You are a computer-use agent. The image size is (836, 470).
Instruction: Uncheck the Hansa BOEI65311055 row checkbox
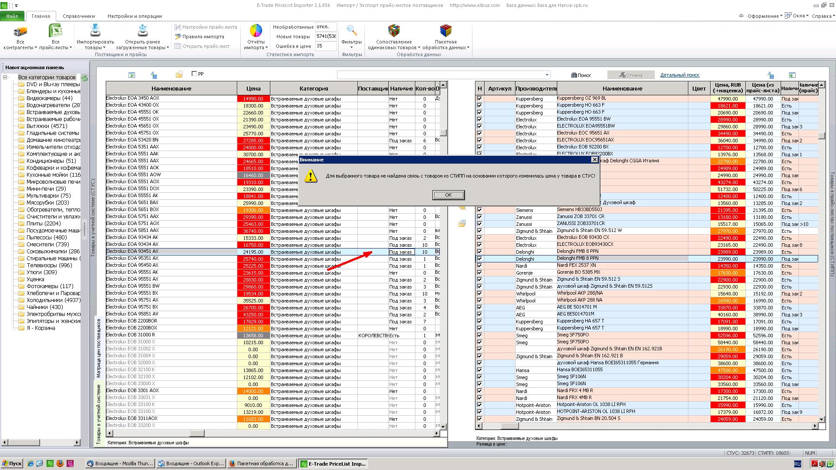479,370
